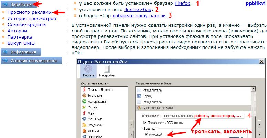Open Ссылки-кредиты link
267x138 pixels.
pyautogui.click(x=27, y=25)
